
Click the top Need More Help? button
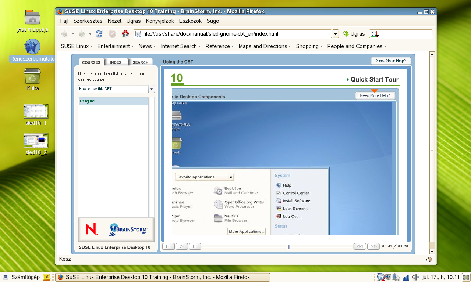coord(391,61)
